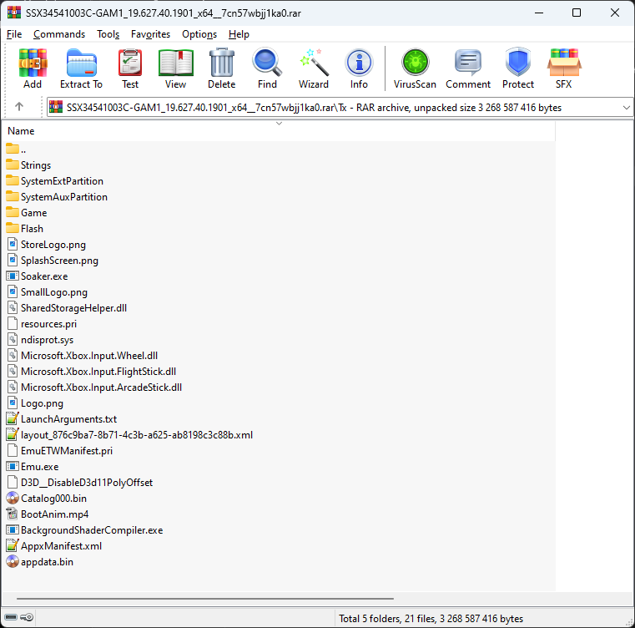Select BootAnim.mp4 video file

click(48, 514)
